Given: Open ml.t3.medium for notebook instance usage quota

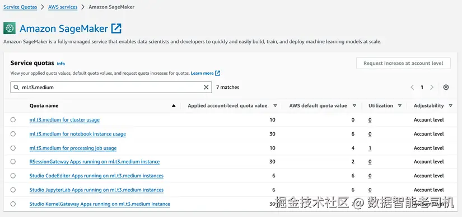Looking at the screenshot, I should [x=77, y=134].
